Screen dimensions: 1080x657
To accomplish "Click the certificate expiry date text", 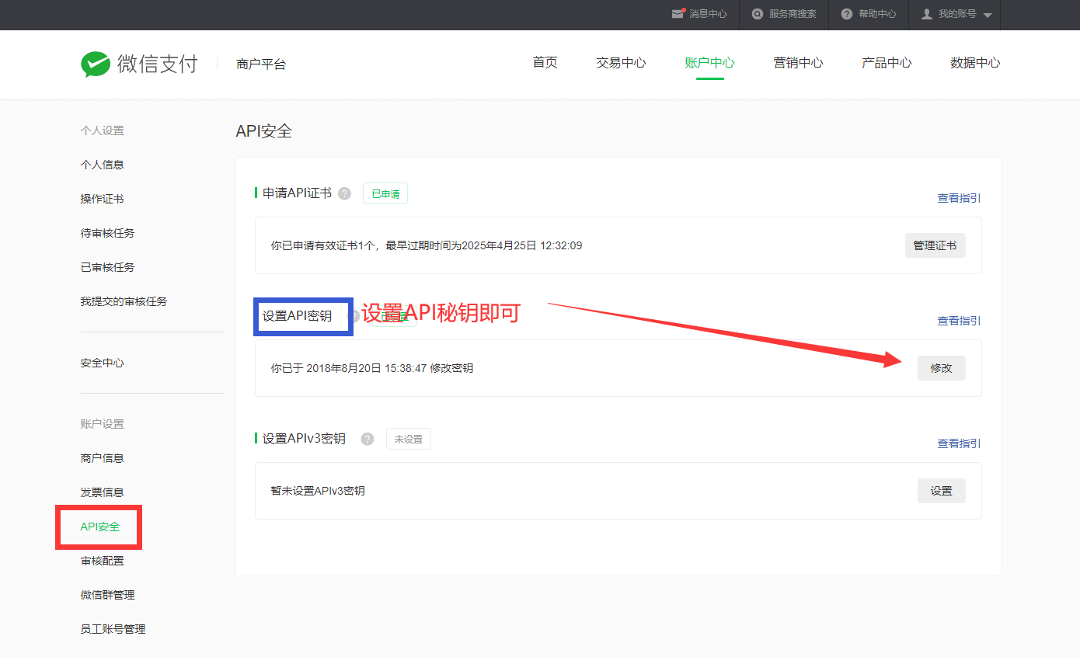I will tap(427, 245).
